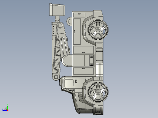Select the red X axis dot at the triad origin
The image size is (158, 118).
pyautogui.click(x=8, y=110)
